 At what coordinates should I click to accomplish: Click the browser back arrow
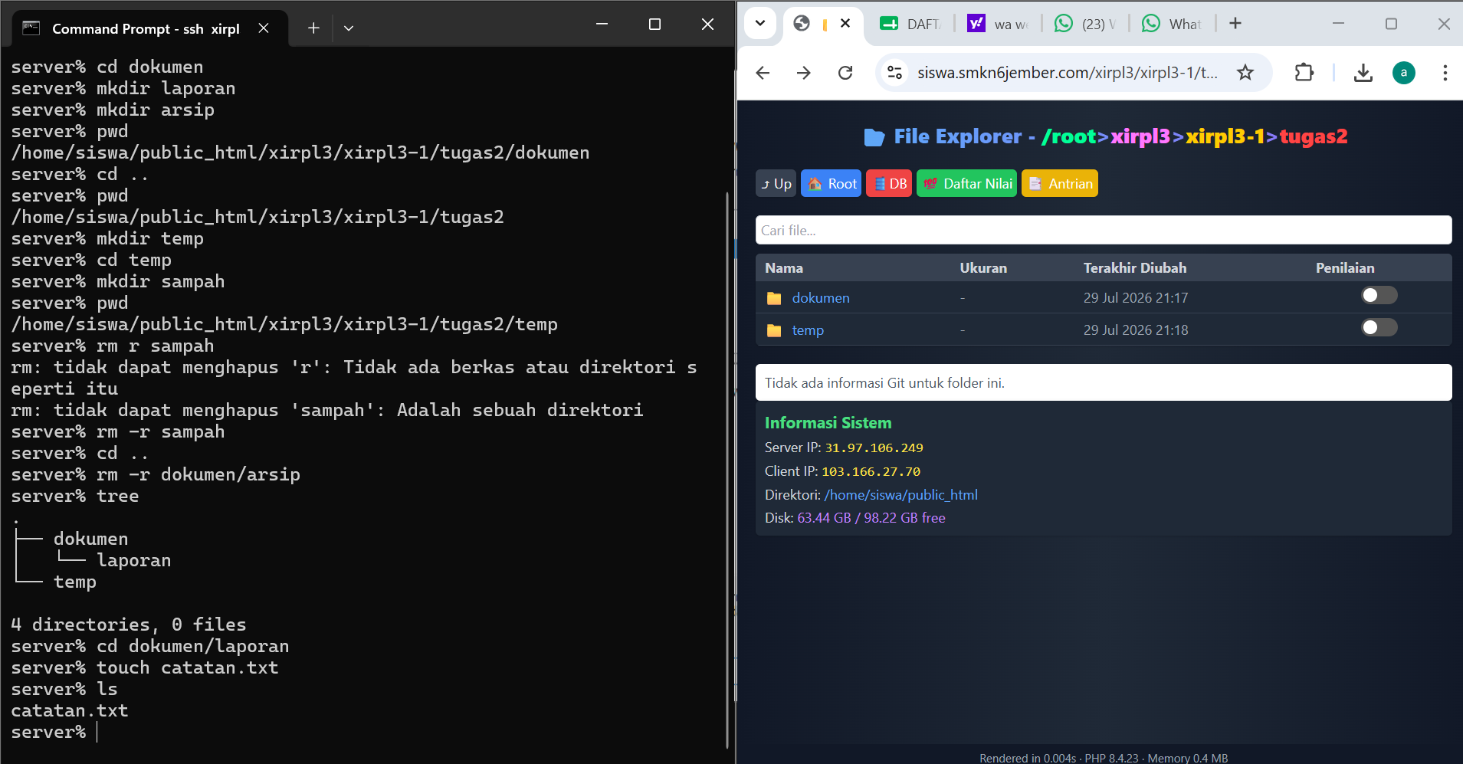point(763,73)
